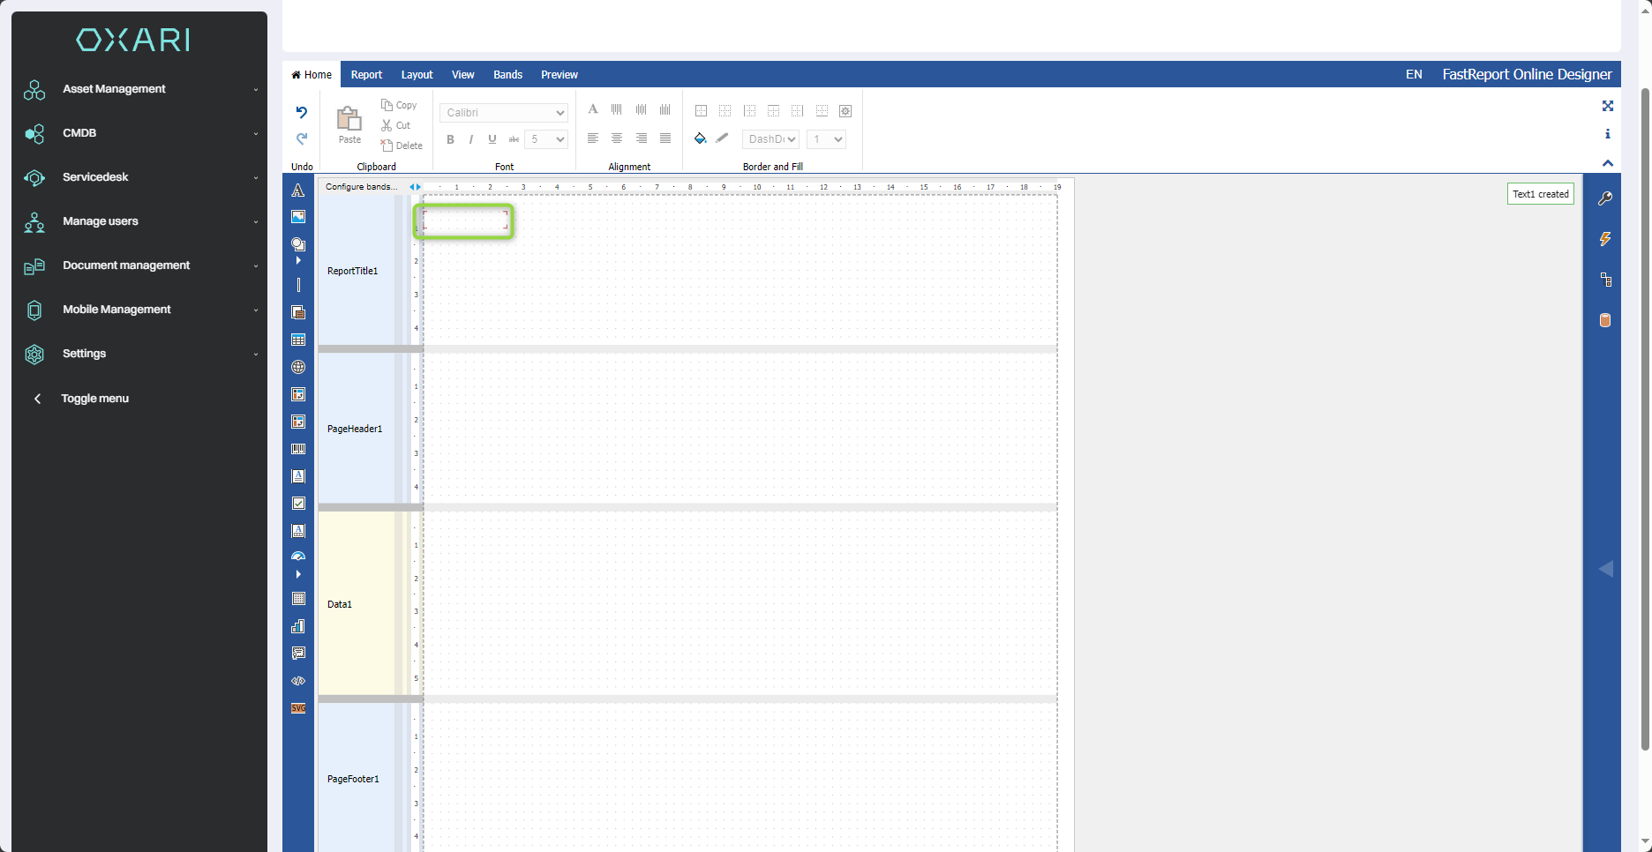The width and height of the screenshot is (1652, 852).
Task: Select the Picture object tool
Action: (298, 217)
